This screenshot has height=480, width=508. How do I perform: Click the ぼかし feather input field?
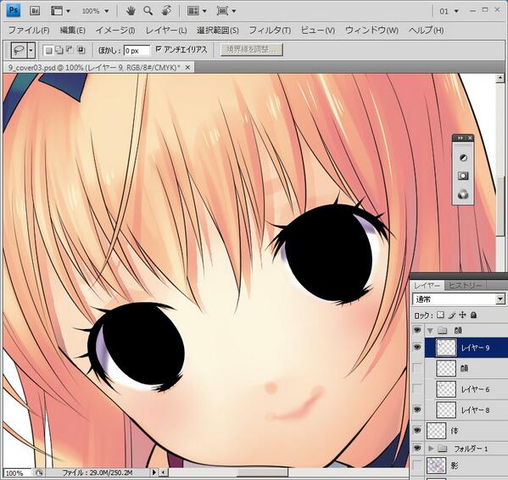point(137,51)
